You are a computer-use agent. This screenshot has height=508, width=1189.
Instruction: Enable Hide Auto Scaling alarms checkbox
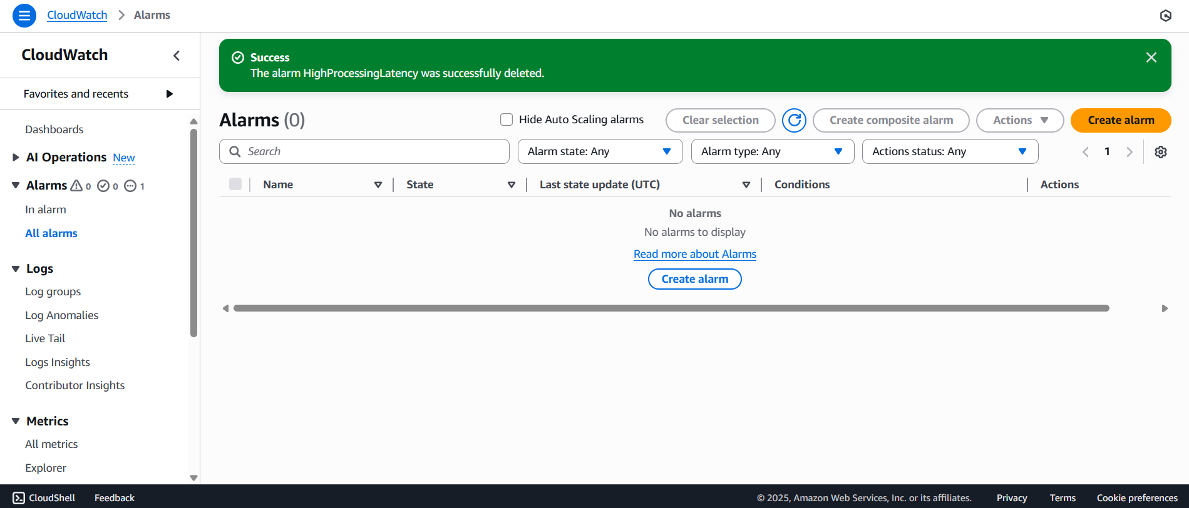click(x=507, y=119)
